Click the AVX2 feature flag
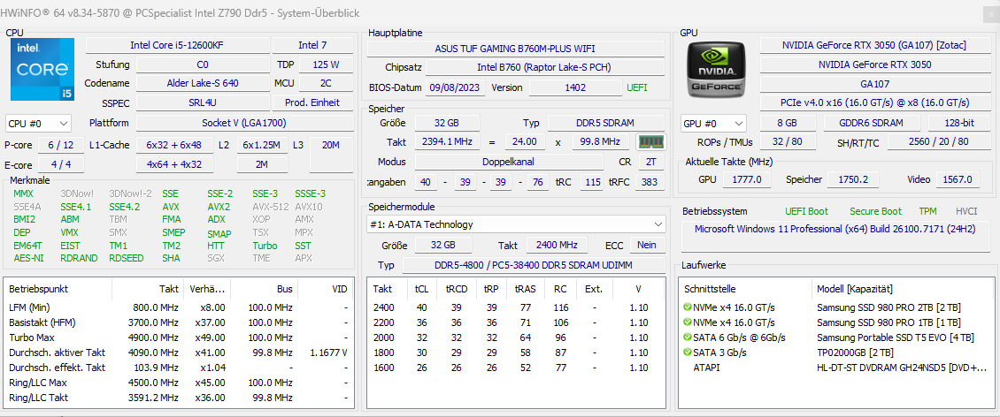The width and height of the screenshot is (1000, 417). [x=219, y=206]
